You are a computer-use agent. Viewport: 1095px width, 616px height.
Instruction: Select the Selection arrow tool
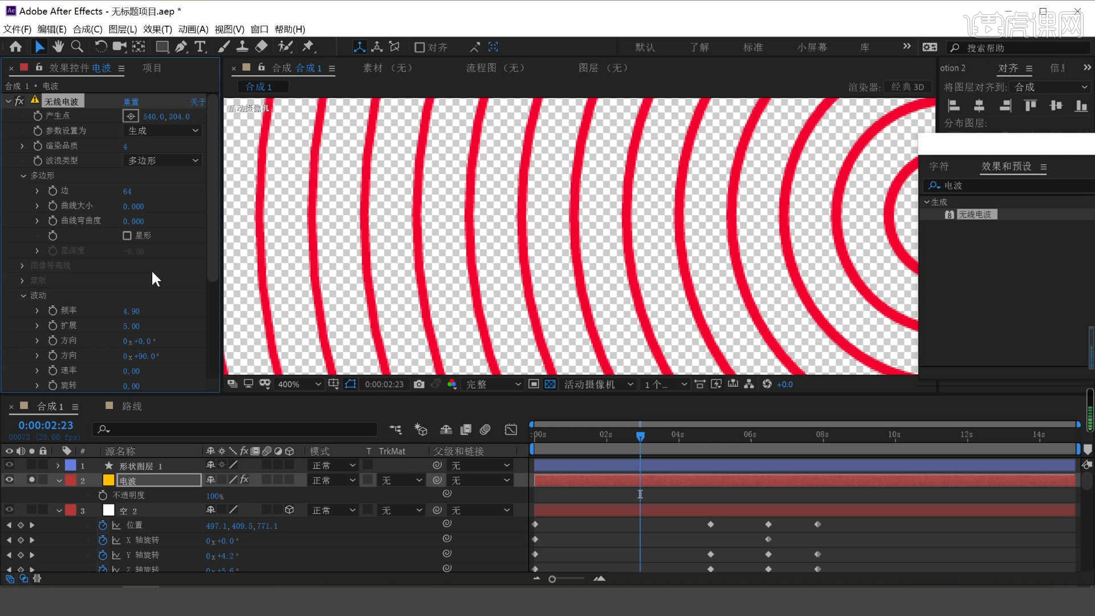[39, 47]
